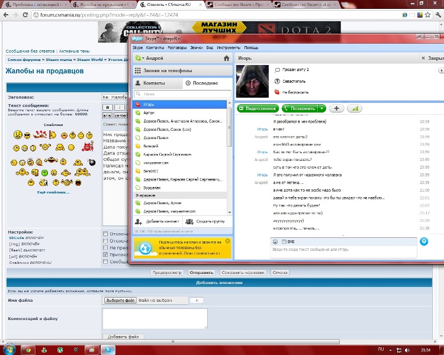444x355 pixels.
Task: Click the blue send message button
Action: click(x=424, y=241)
